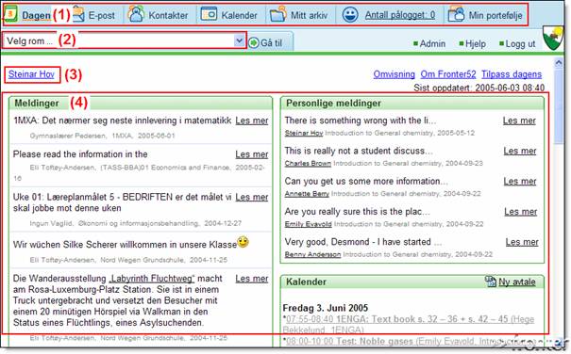Click the green Gå til arrow icon
The height and width of the screenshot is (354, 571).
point(254,43)
